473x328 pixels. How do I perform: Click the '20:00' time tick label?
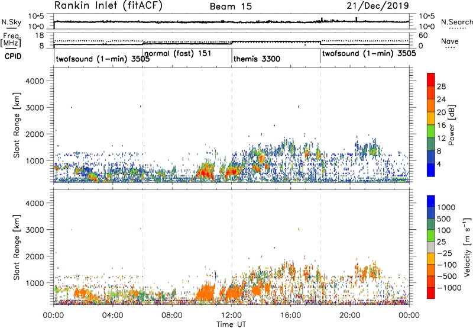(350, 316)
